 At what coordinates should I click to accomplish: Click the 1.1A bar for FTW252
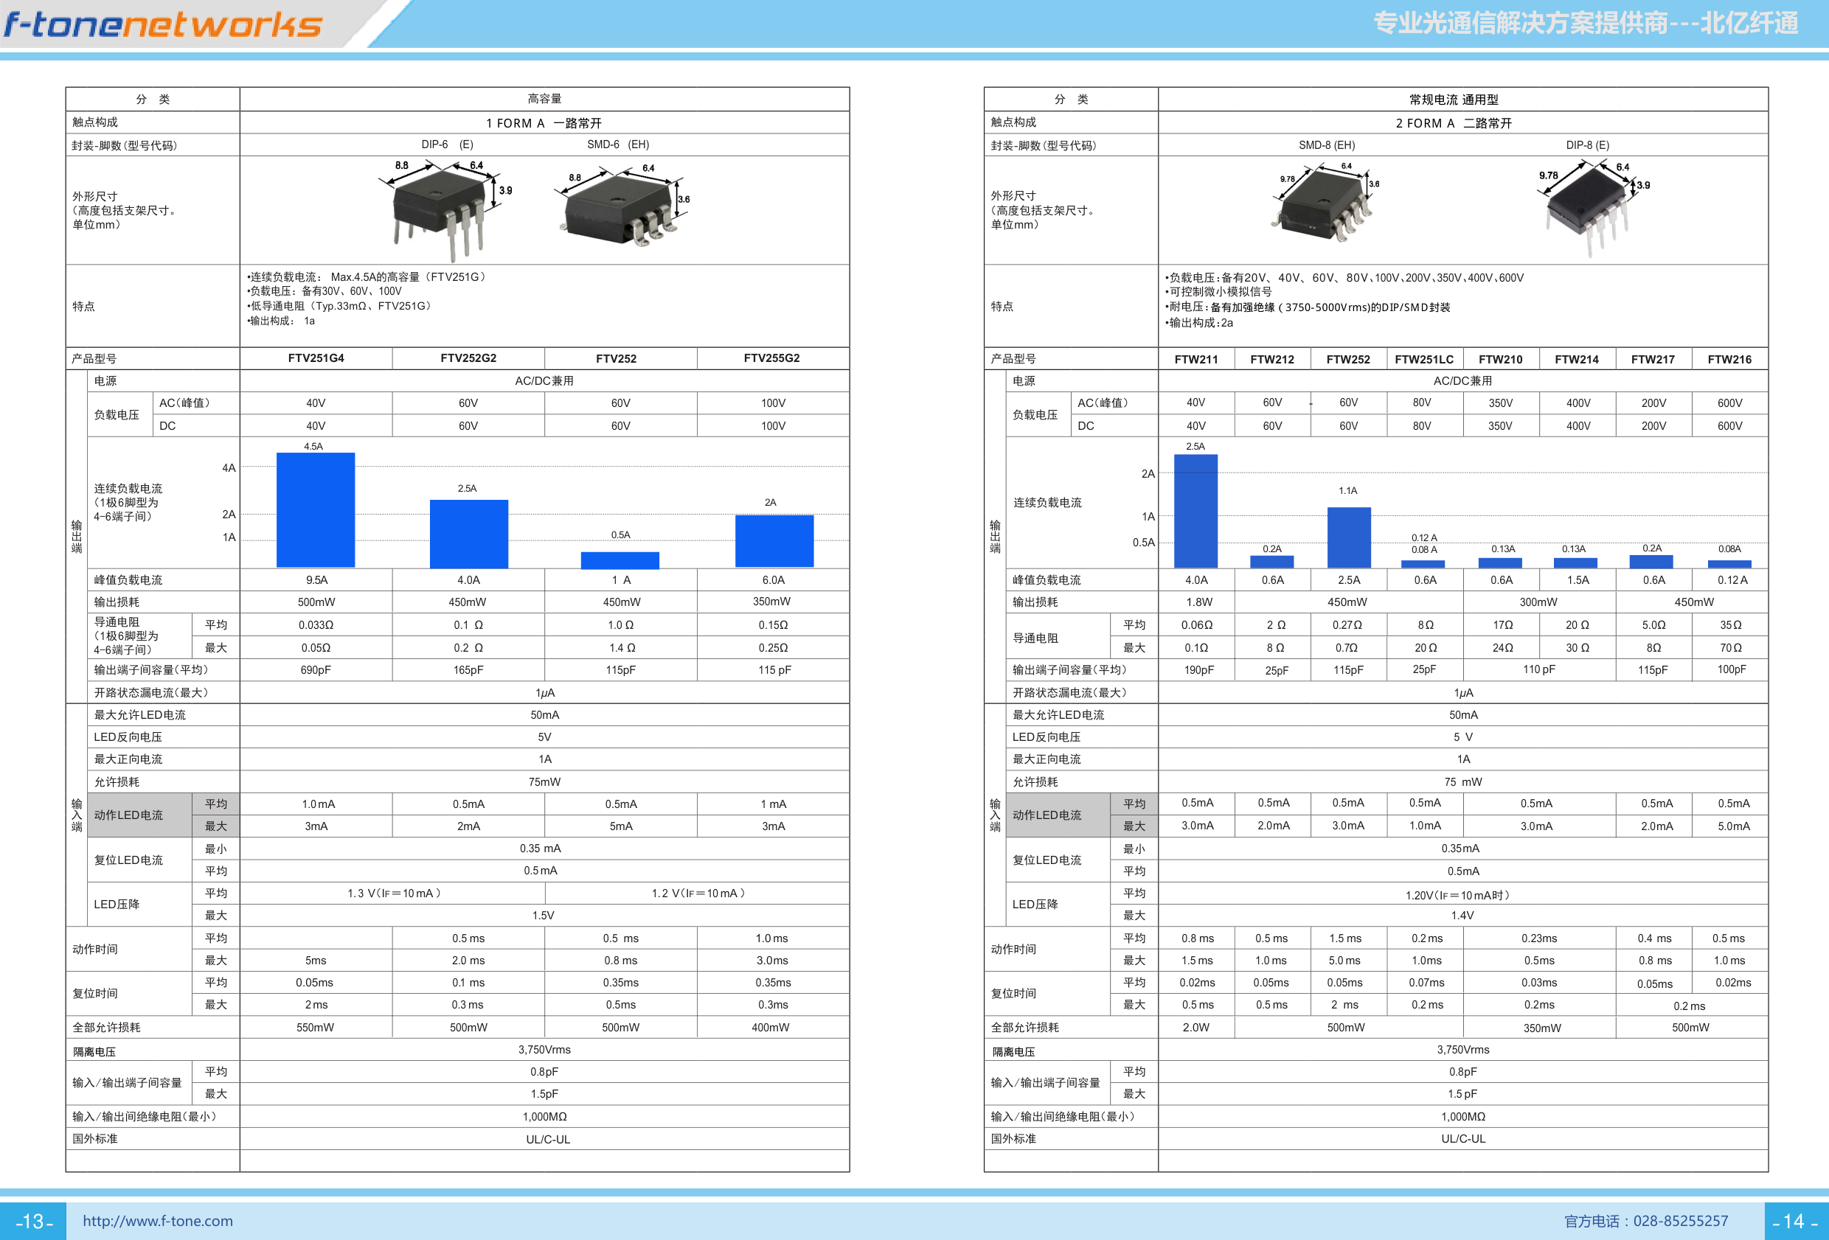pyautogui.click(x=1349, y=537)
